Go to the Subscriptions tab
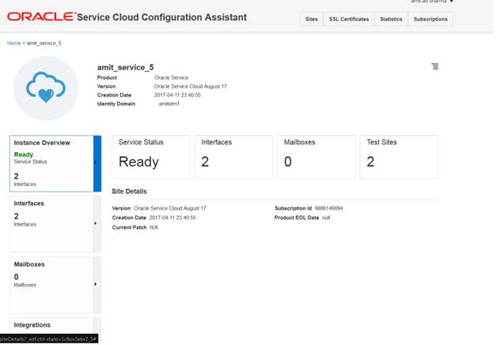Screen dimensions: 496x345 430,19
